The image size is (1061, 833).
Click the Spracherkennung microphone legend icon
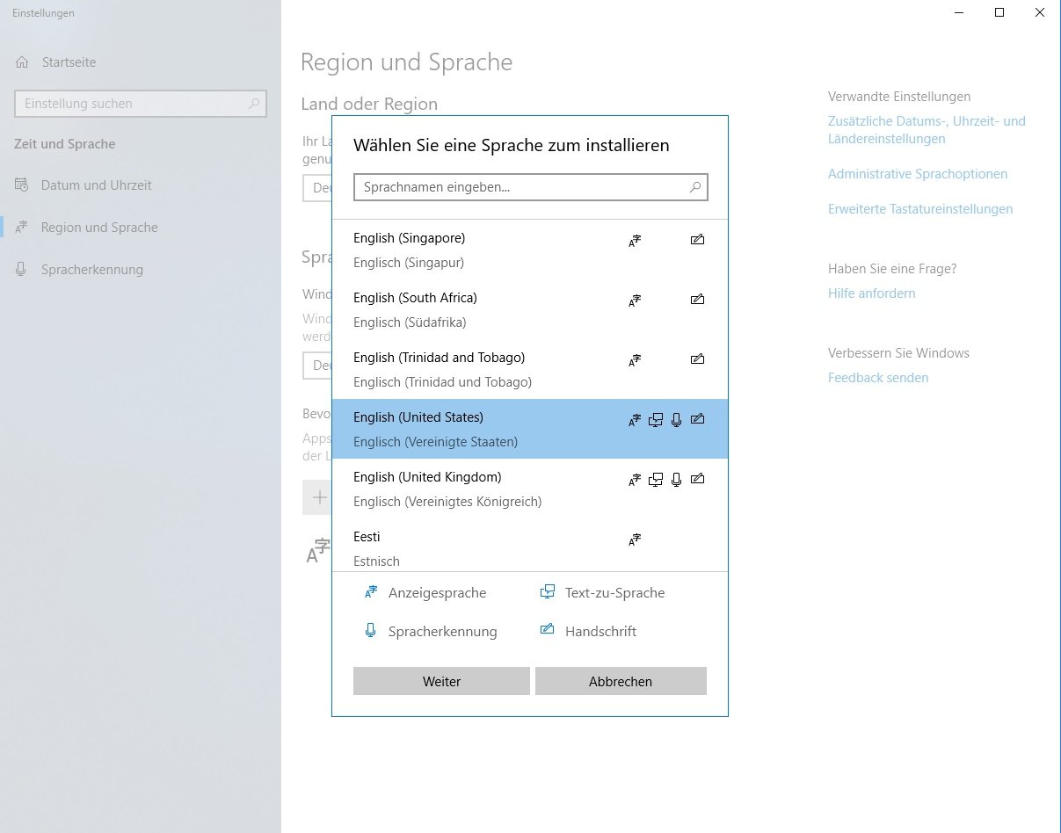370,631
